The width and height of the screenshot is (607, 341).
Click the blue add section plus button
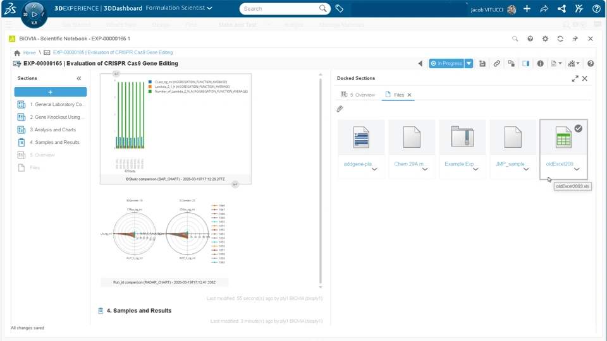click(x=51, y=92)
